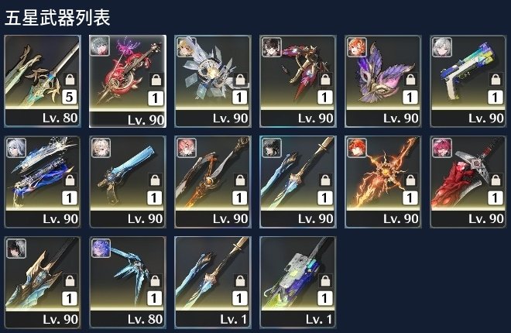Select the red guitar-shaped weapon card
The width and height of the screenshot is (511, 333).
click(128, 81)
